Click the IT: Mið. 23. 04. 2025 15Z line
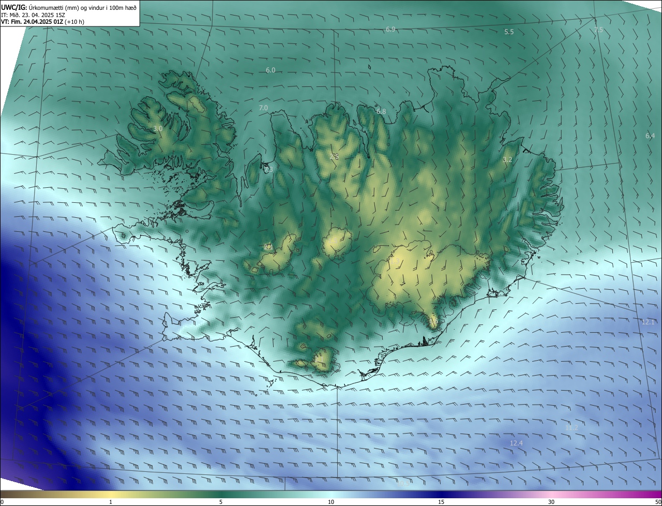This screenshot has height=506, width=662. pos(33,15)
